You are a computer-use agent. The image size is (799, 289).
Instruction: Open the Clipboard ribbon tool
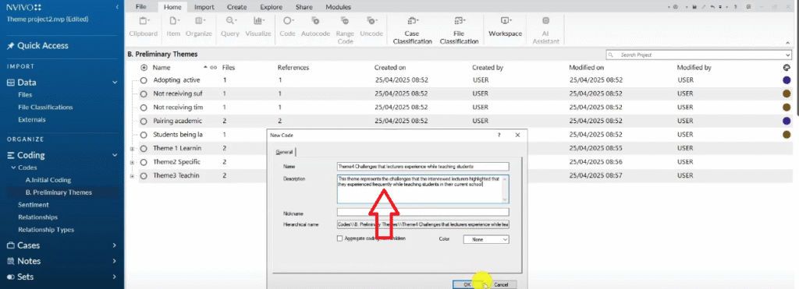143,27
